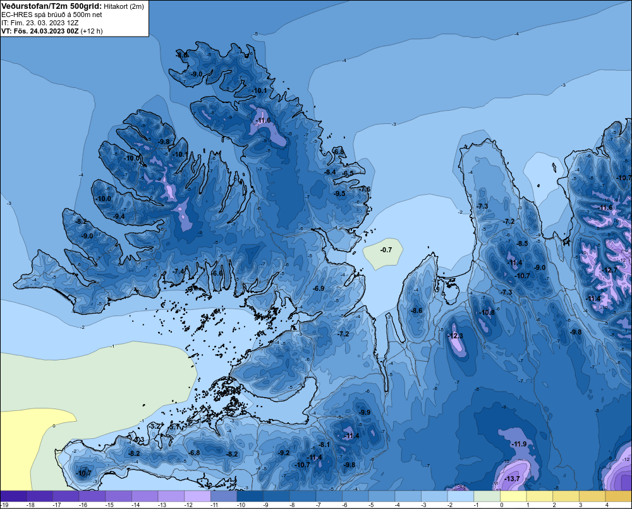Screen dimensions: 632x509
Task: Click the -12.7 temperature label
Action: 609,270
